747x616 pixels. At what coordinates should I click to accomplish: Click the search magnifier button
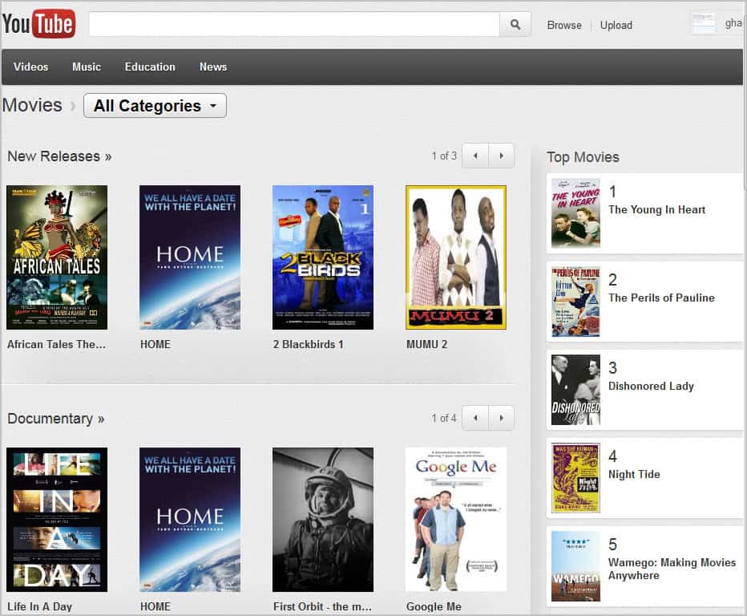515,24
